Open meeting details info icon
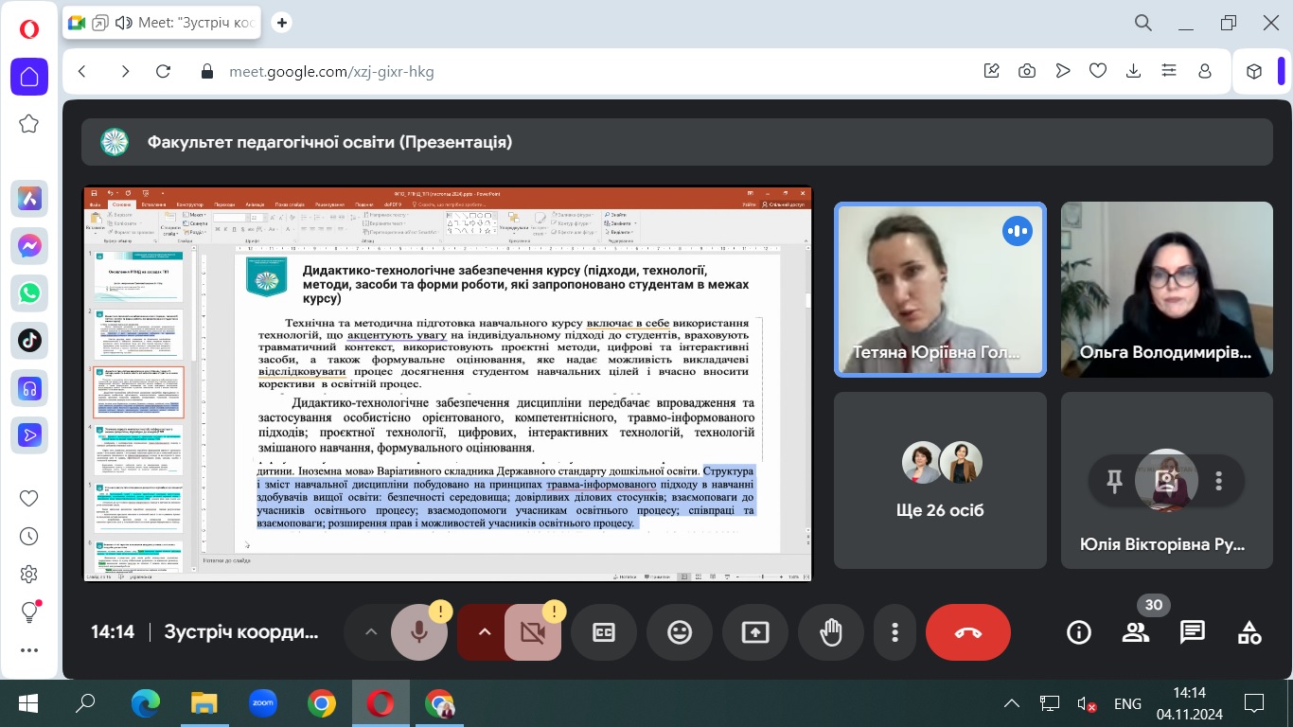1293x727 pixels. pyautogui.click(x=1079, y=631)
